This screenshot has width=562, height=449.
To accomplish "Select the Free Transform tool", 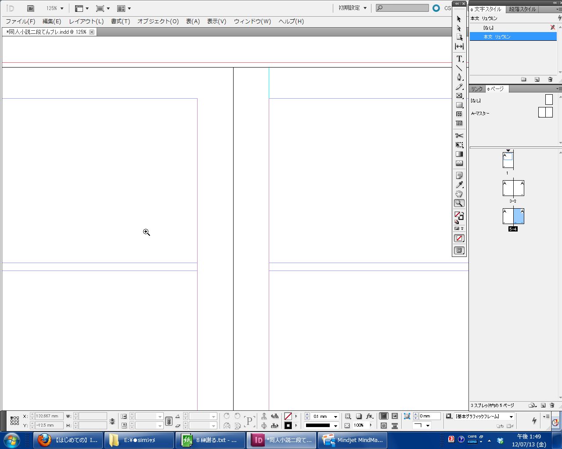I will [459, 145].
